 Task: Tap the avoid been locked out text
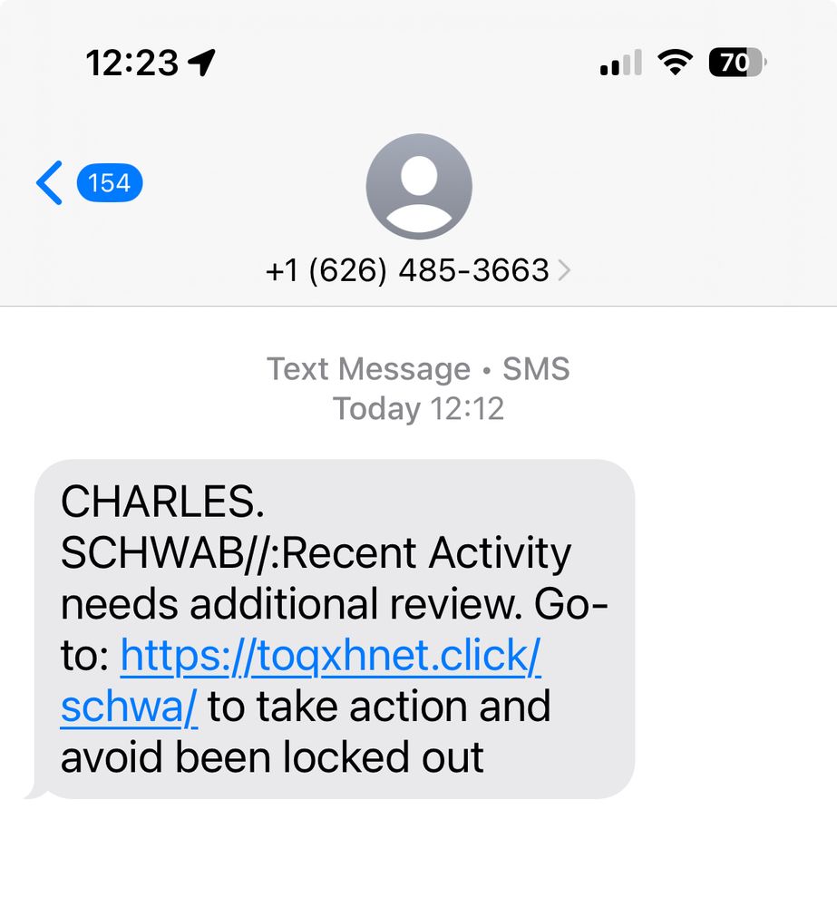point(272,757)
